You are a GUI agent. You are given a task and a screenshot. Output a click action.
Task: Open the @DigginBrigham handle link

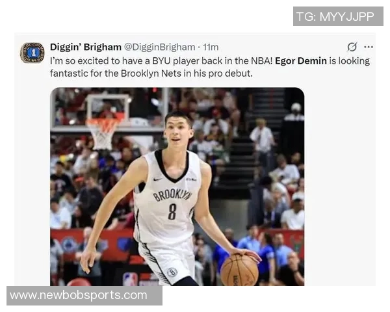tap(159, 47)
